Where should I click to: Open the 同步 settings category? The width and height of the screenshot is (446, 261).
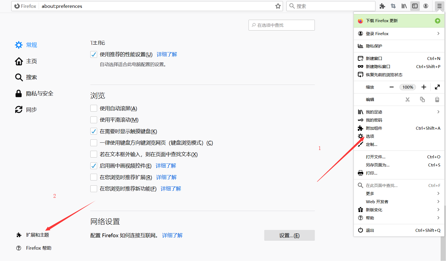pos(26,110)
